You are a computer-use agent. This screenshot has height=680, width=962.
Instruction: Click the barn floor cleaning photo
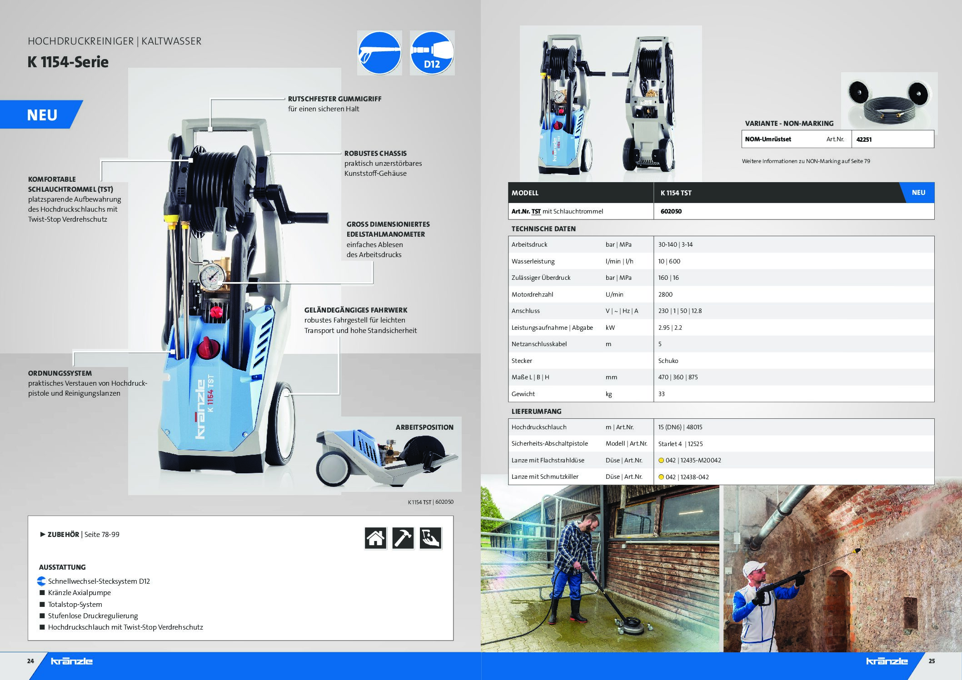coord(600,568)
